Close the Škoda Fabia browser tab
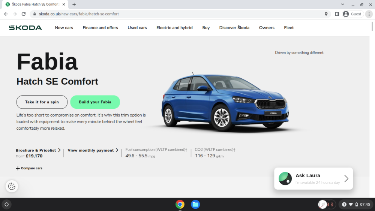This screenshot has width=375, height=211. (64, 4)
